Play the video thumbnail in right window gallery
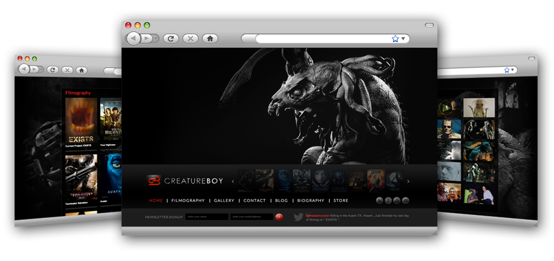The width and height of the screenshot is (554, 261). [448, 107]
